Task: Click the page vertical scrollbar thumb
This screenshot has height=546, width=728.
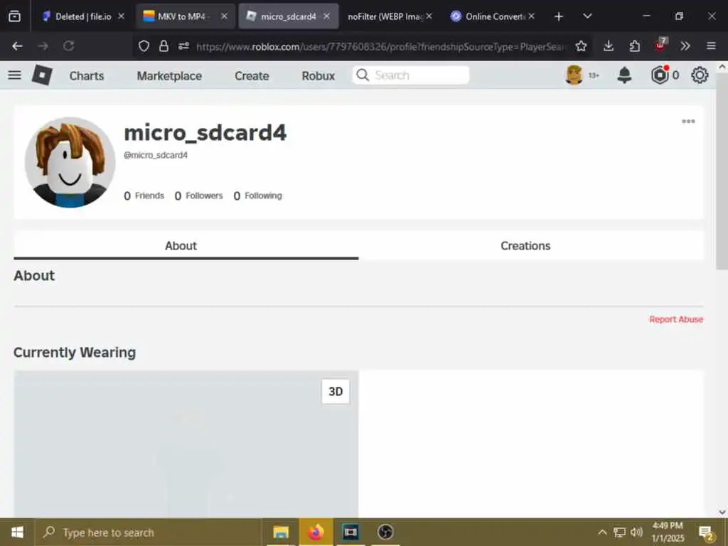Action: (x=722, y=171)
